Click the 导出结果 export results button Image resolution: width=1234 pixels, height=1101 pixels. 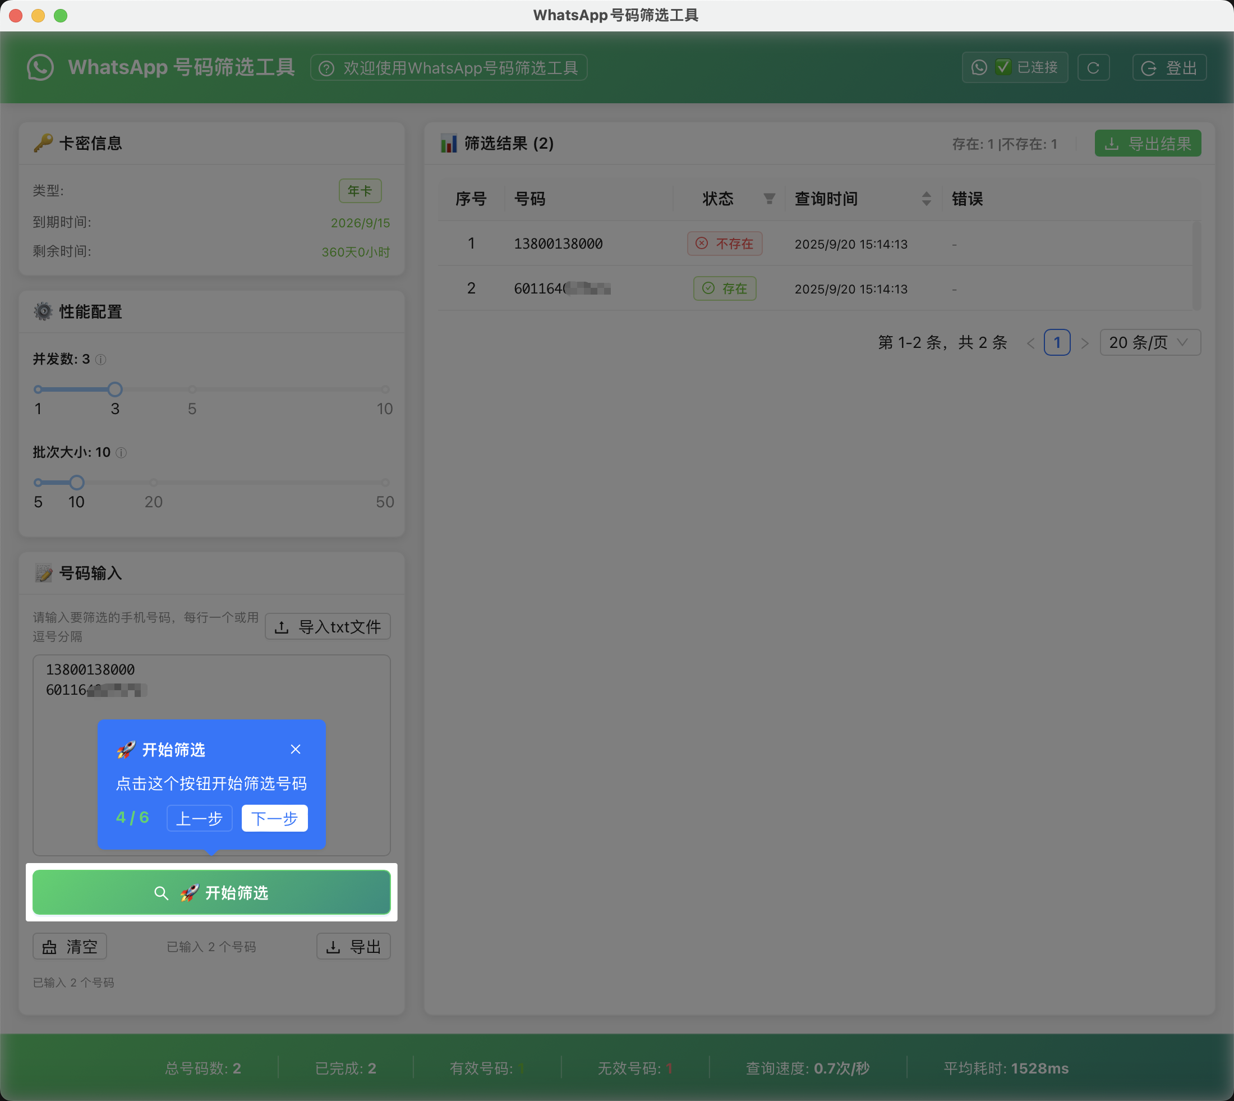[x=1147, y=143]
